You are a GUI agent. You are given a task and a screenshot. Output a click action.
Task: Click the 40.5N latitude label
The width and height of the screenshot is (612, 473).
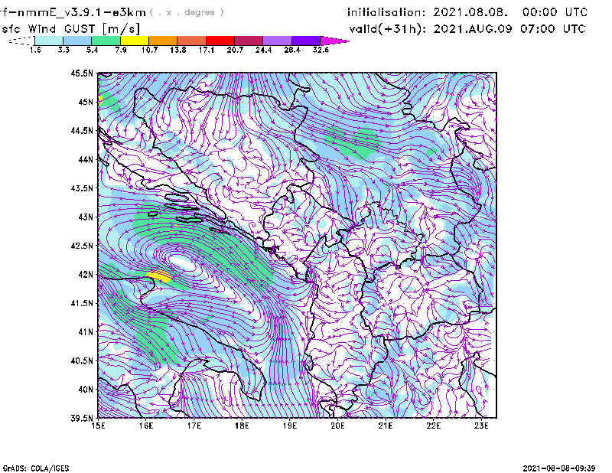coord(82,360)
